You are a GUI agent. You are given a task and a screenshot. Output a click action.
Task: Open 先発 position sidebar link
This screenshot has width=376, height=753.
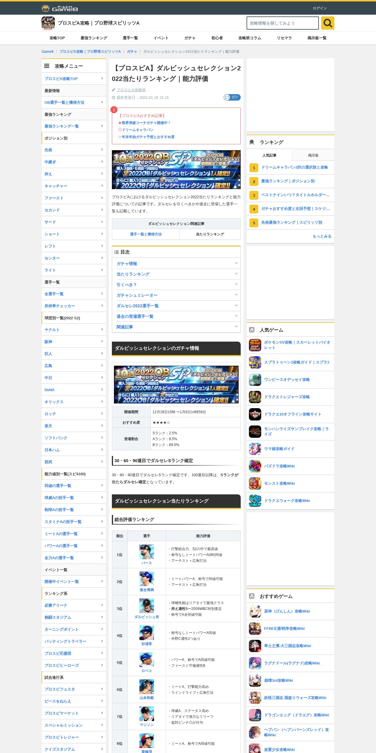click(74, 150)
